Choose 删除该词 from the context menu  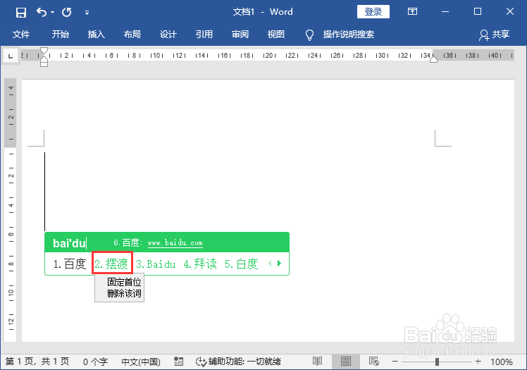[124, 293]
